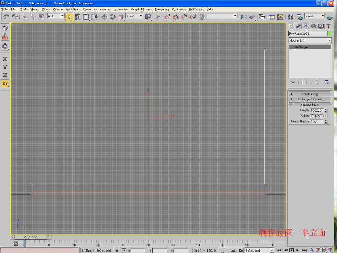Activate the Select and Scale tool
The image size is (337, 253).
coord(121,17)
